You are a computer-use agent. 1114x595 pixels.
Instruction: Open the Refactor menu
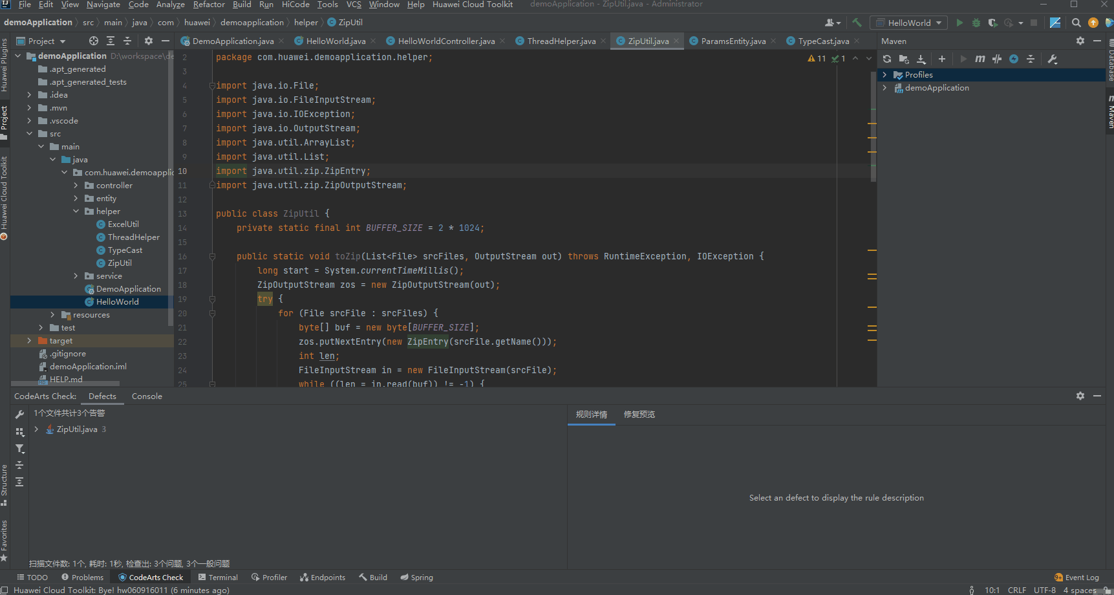pyautogui.click(x=208, y=5)
